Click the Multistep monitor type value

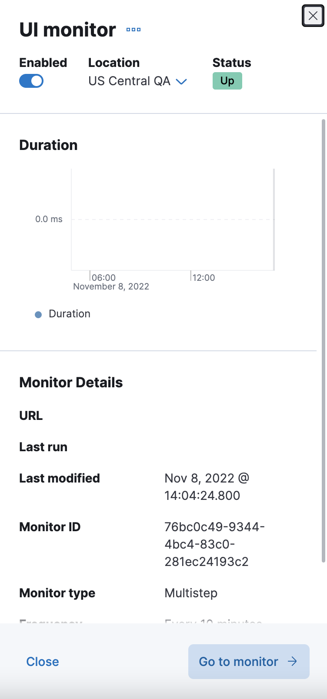click(191, 593)
